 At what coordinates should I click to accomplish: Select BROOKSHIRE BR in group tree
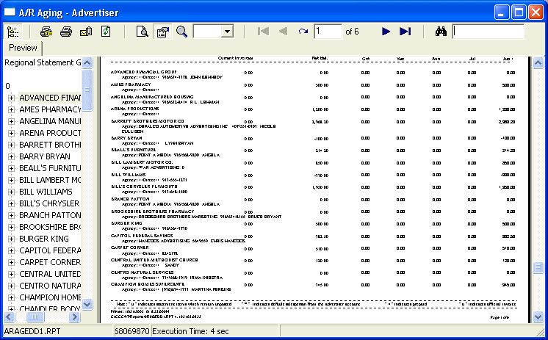click(50, 227)
